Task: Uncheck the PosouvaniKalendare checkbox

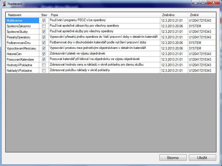Action: click(x=44, y=60)
